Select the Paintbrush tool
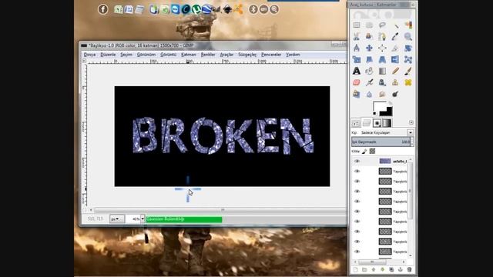 click(408, 71)
